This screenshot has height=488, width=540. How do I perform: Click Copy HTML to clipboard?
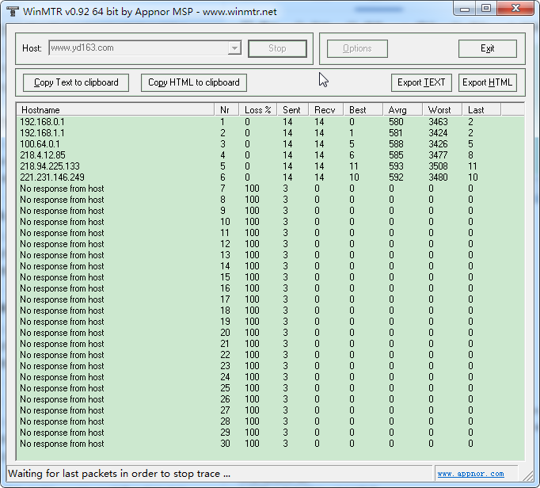coord(194,82)
